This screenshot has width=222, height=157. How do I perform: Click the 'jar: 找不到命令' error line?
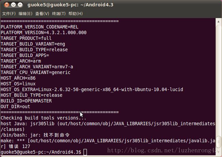[x=35, y=135]
